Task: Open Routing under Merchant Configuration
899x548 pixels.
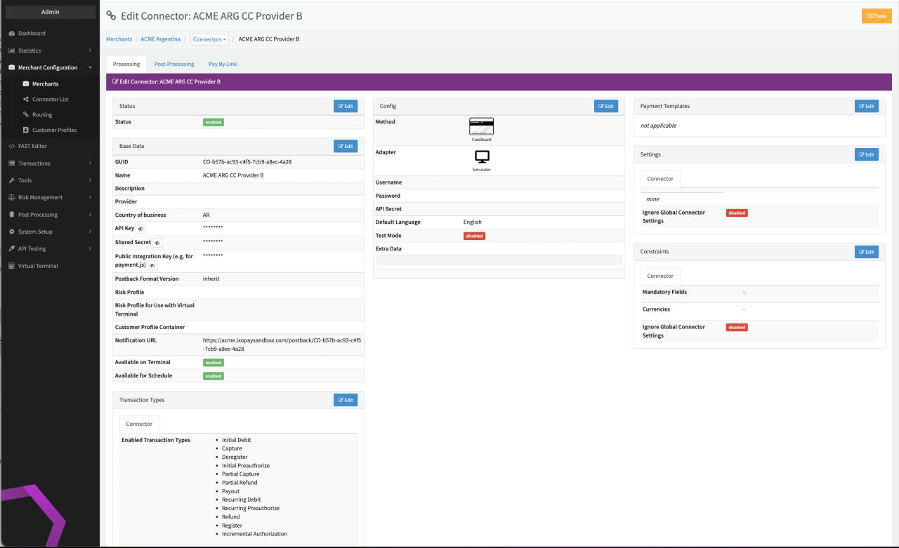Action: point(42,115)
